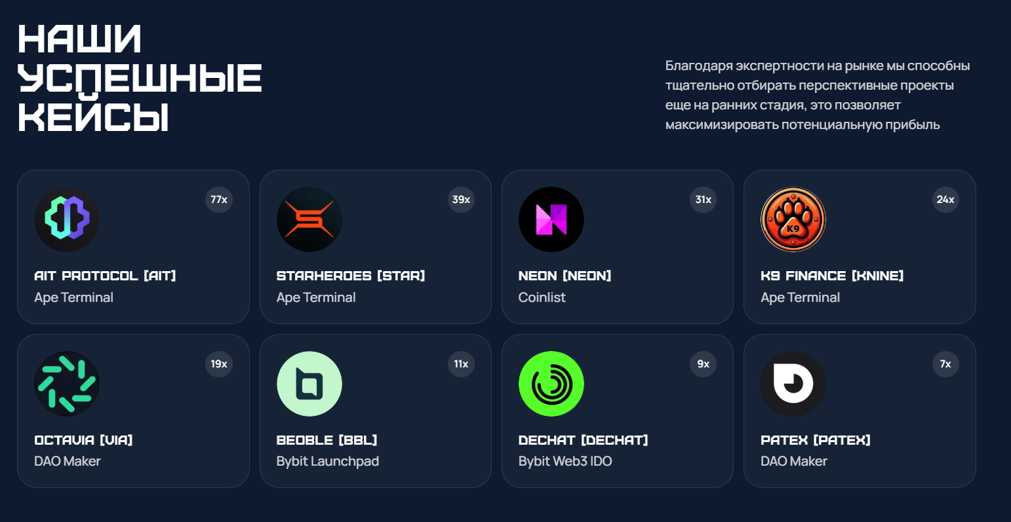Click the 7x badge on Patex card

pos(945,364)
